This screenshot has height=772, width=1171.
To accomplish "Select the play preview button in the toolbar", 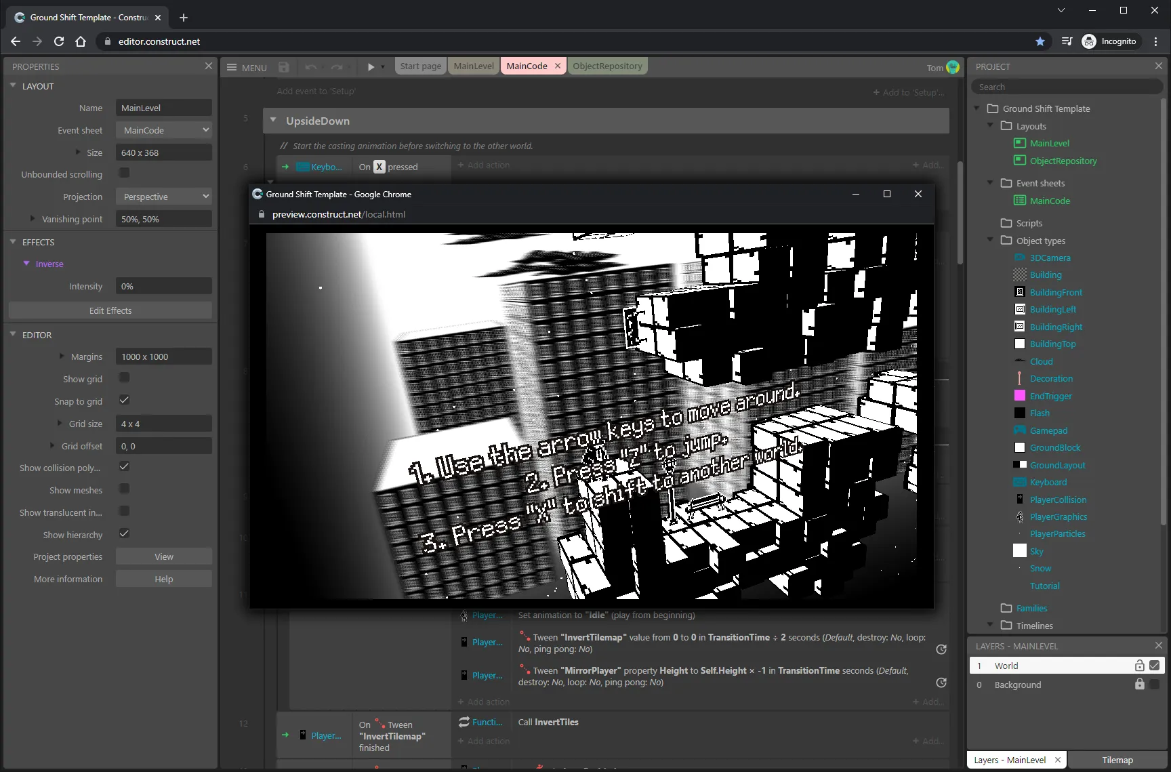I will click(x=371, y=66).
